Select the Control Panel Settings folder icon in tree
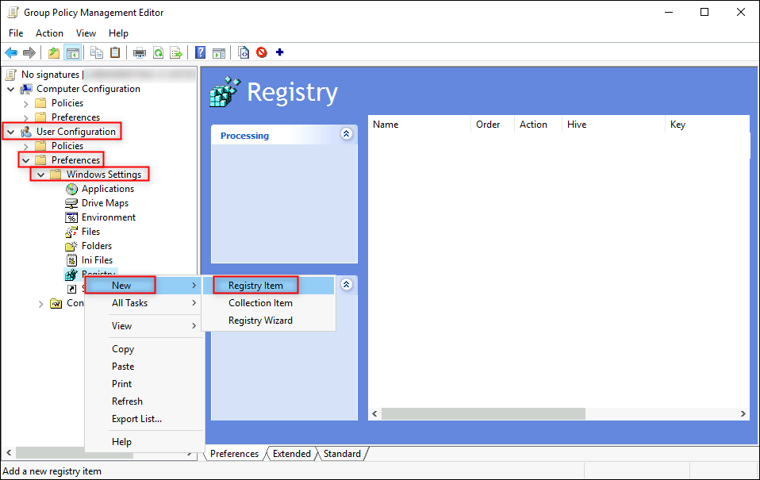Screen dimensions: 760x480 click(56, 304)
